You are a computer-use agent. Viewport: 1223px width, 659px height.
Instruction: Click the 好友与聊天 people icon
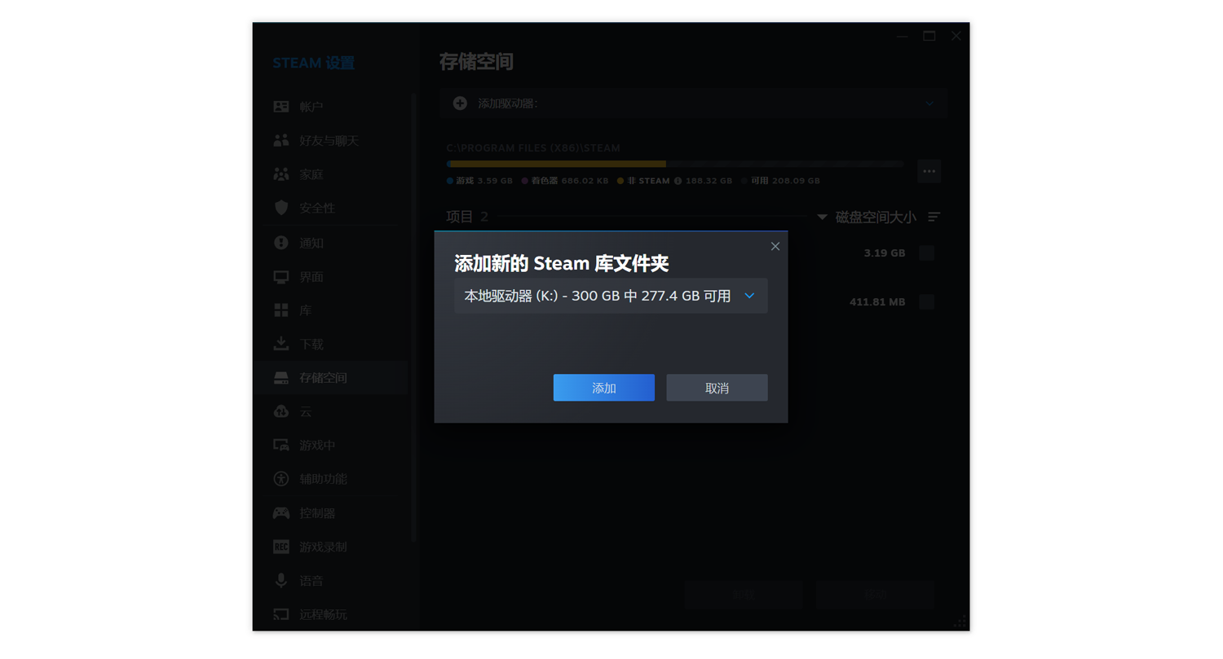tap(281, 141)
